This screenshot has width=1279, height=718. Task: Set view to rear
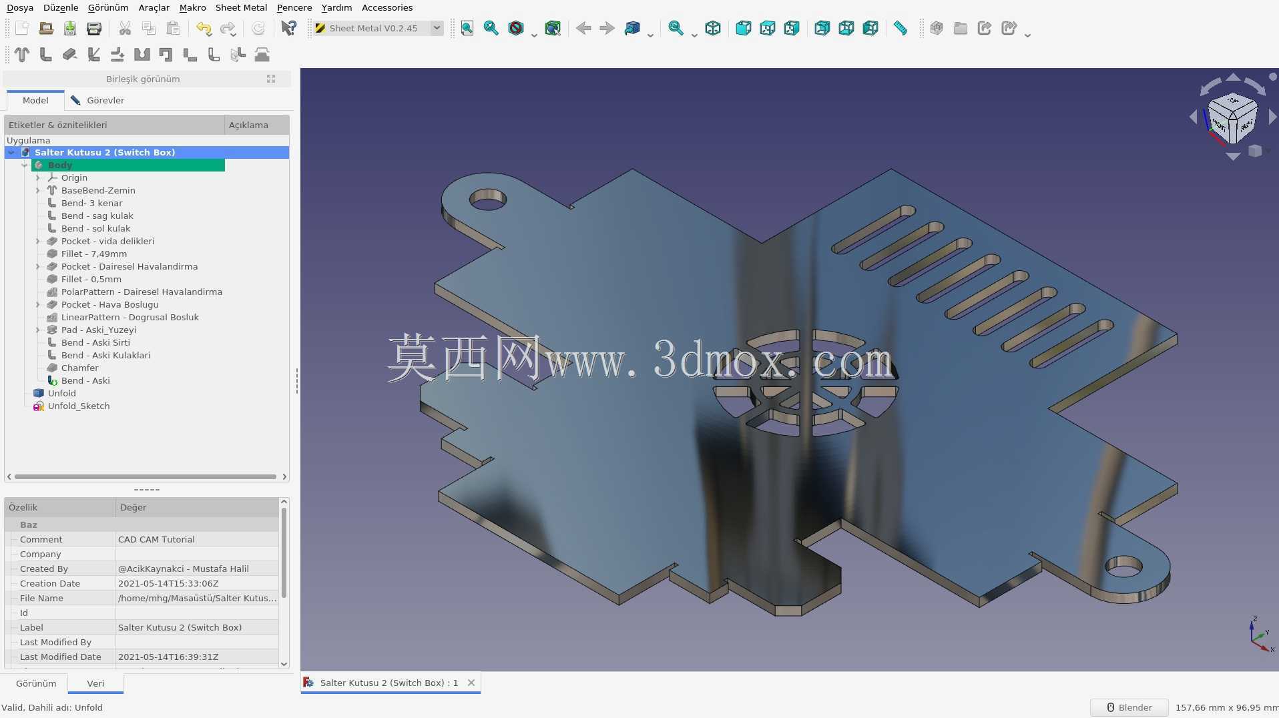822,28
